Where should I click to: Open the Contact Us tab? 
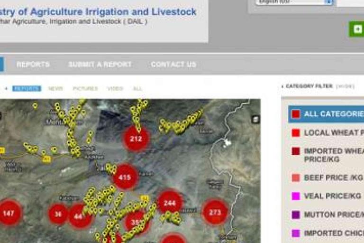[173, 65]
